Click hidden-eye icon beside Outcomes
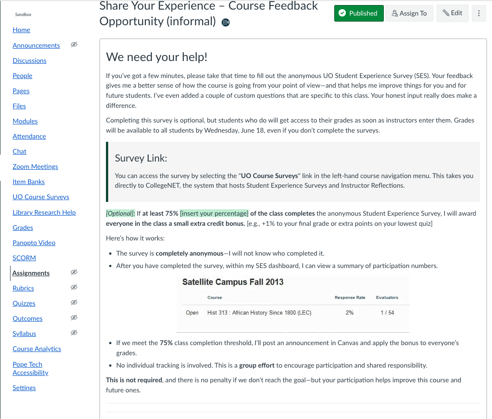 click(x=74, y=318)
